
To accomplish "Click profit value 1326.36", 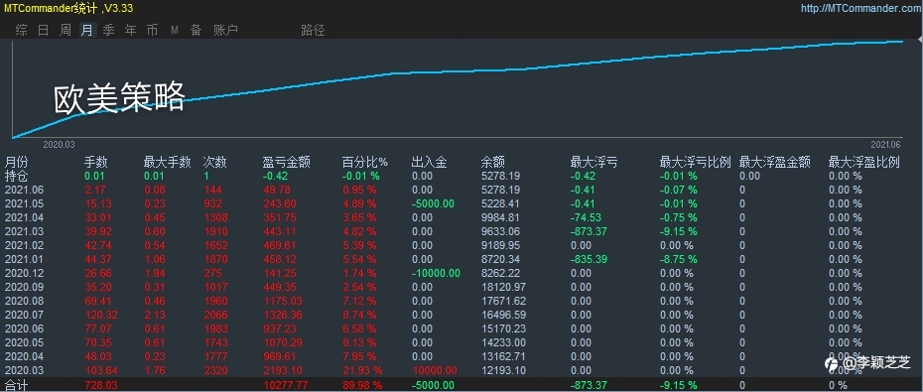I will pos(283,315).
